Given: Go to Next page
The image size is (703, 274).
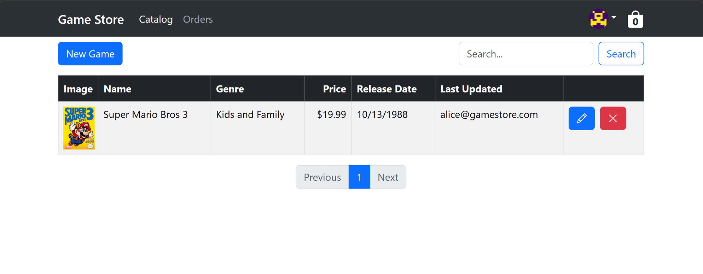Looking at the screenshot, I should tap(388, 177).
